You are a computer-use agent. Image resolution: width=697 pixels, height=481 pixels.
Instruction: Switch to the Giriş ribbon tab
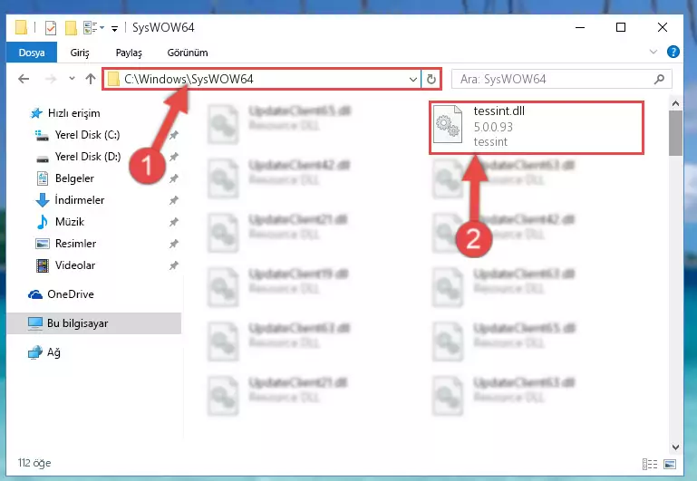80,53
